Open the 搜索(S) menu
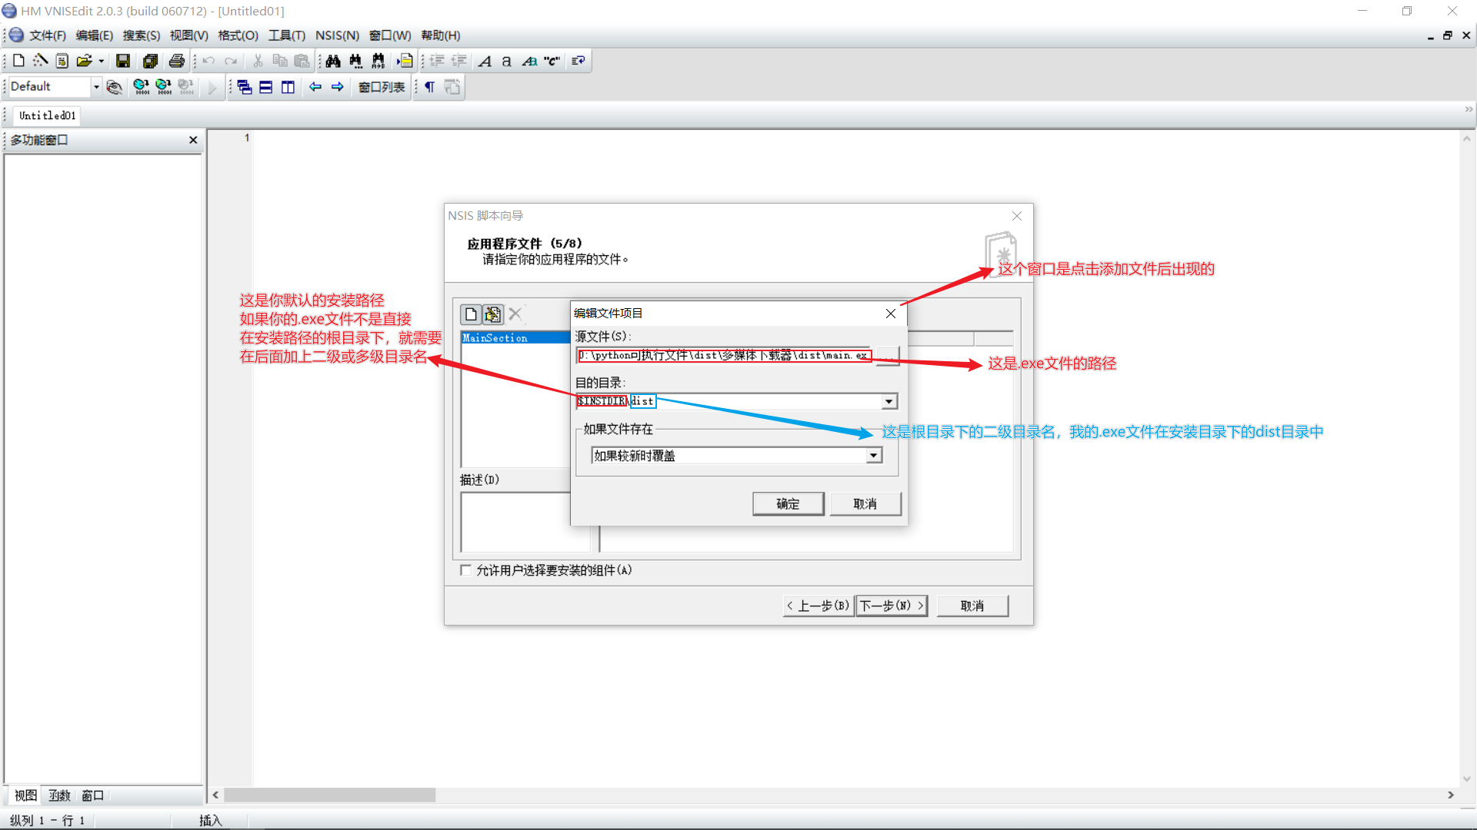This screenshot has width=1477, height=830. tap(142, 35)
